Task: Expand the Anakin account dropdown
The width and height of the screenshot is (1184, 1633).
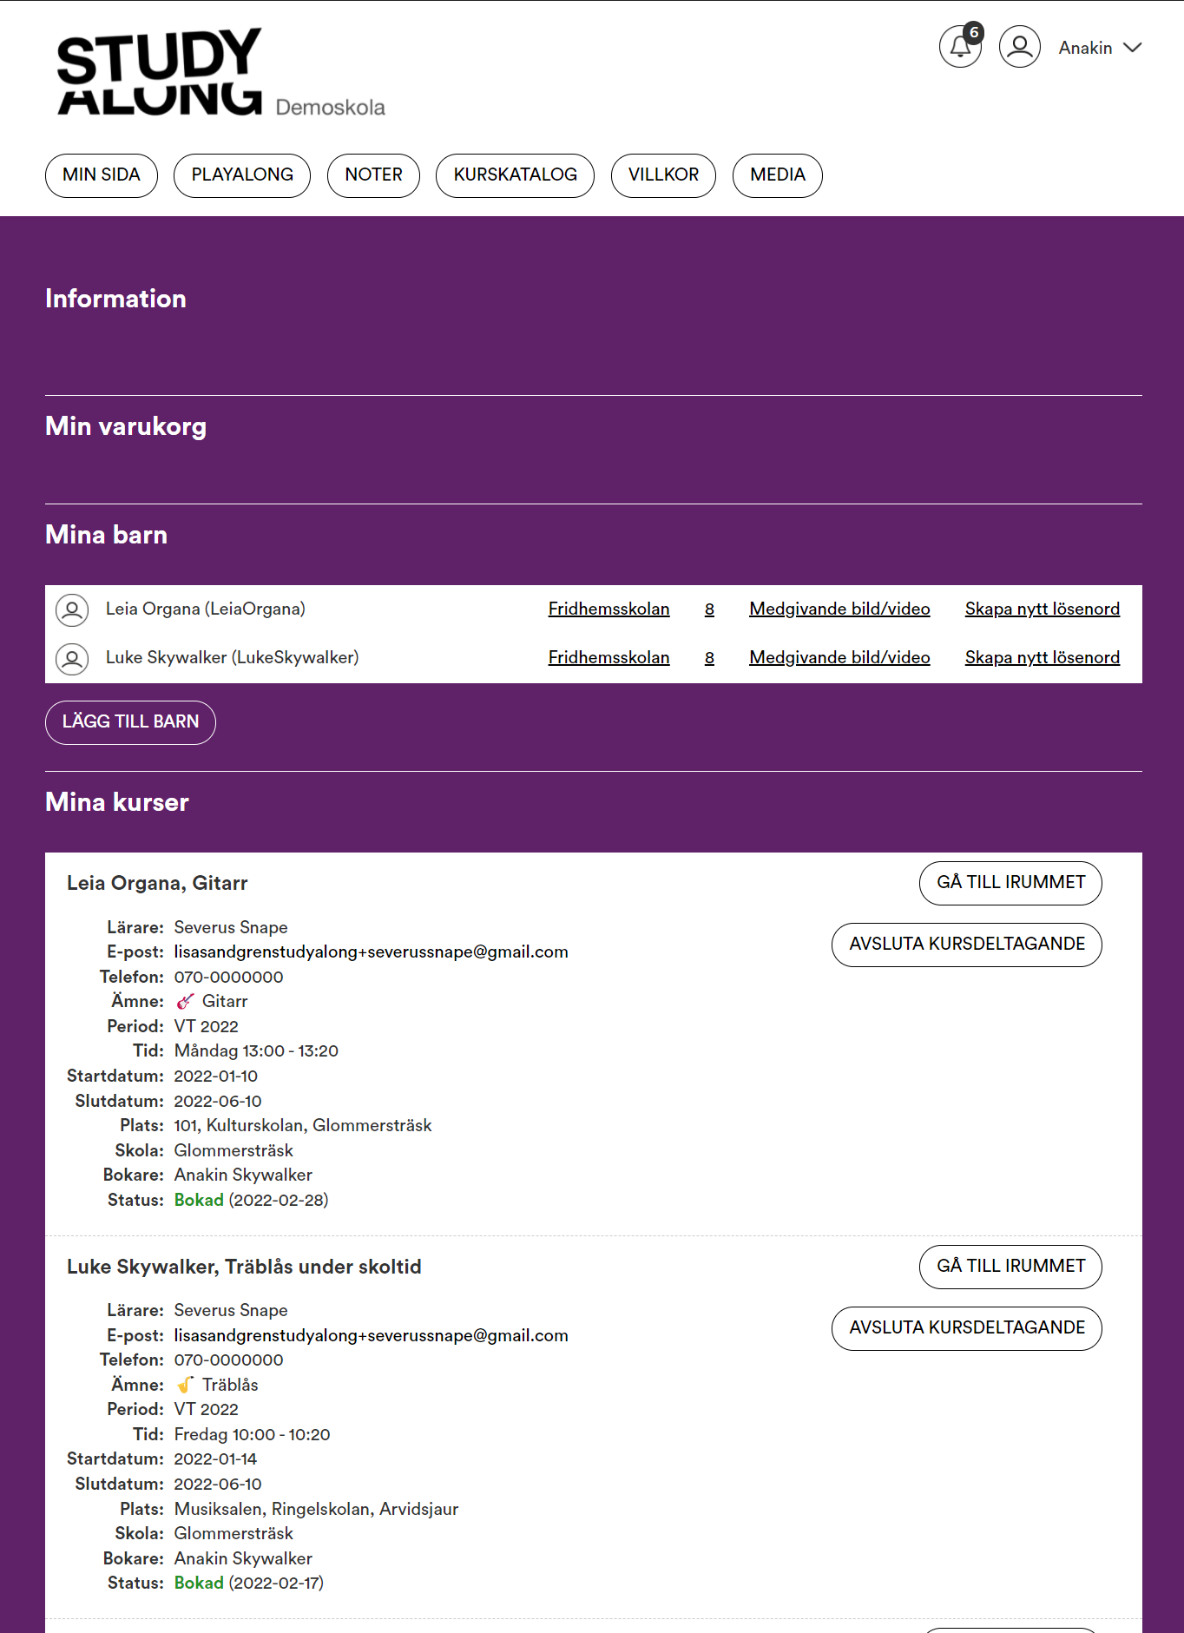Action: point(1099,48)
